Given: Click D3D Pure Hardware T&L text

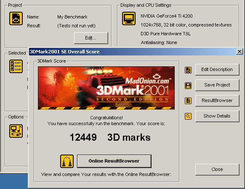Looking at the screenshot, I should click(x=165, y=34).
